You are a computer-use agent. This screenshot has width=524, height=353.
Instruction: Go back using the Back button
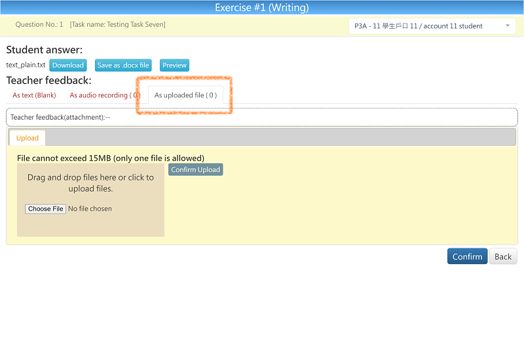pos(503,256)
